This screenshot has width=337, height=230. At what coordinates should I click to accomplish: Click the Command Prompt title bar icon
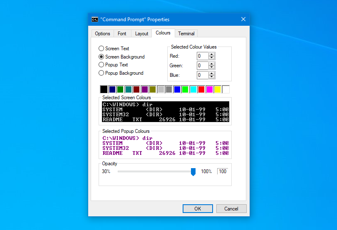(x=95, y=20)
